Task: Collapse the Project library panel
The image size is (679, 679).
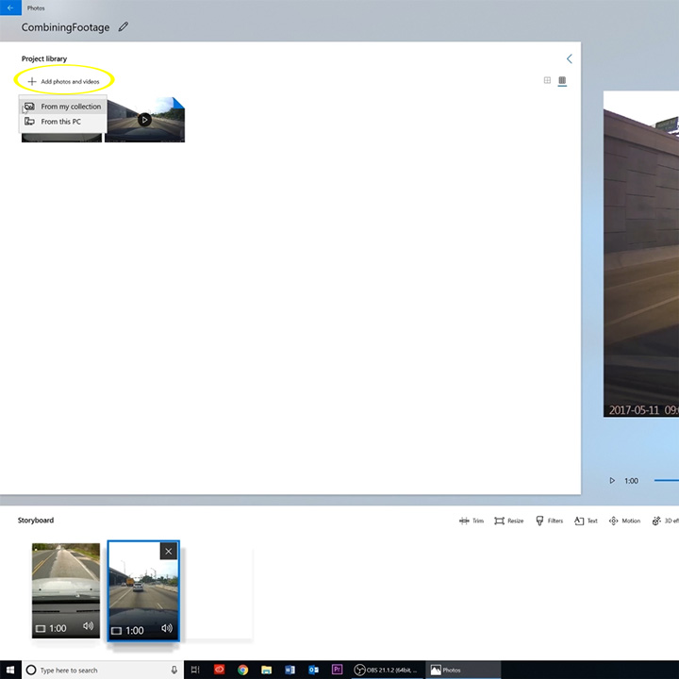Action: coord(569,58)
